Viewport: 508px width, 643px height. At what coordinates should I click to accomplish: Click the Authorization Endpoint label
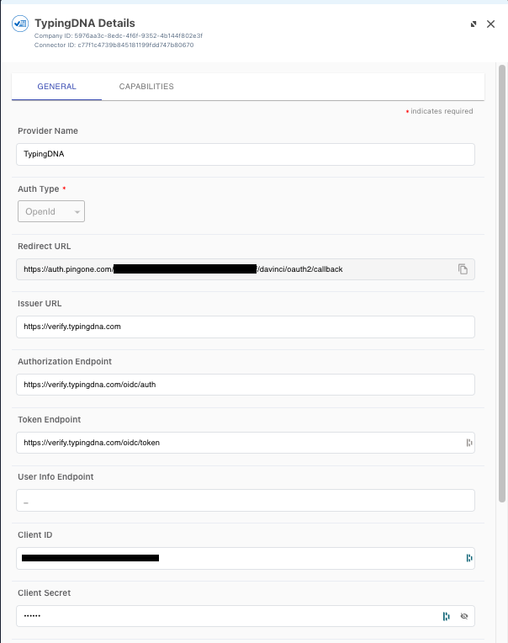click(65, 361)
